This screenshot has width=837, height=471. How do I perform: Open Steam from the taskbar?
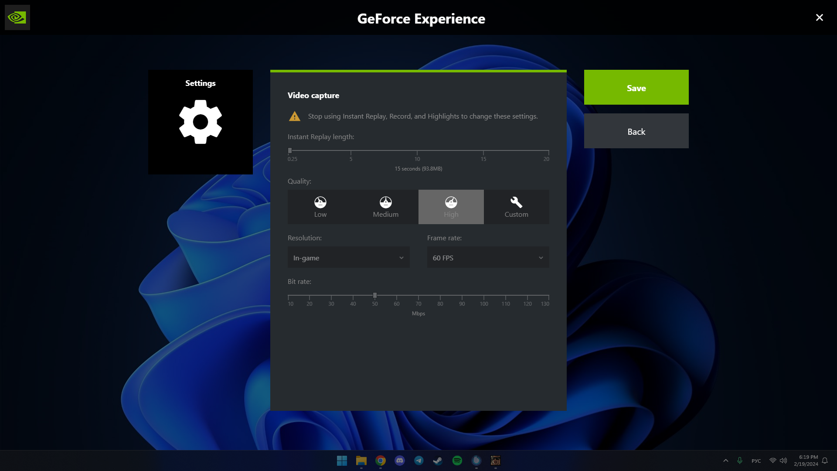[x=438, y=461]
